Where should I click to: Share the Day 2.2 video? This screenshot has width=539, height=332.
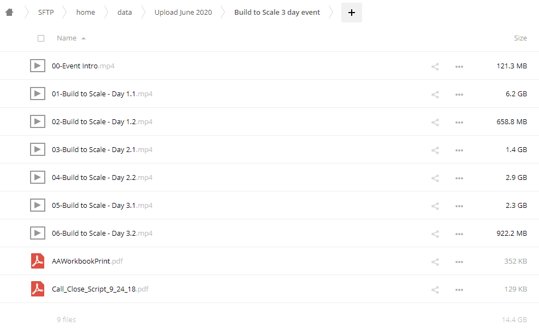coord(435,178)
